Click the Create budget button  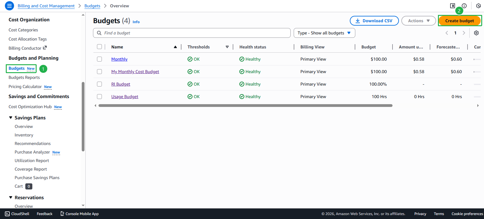pos(459,21)
